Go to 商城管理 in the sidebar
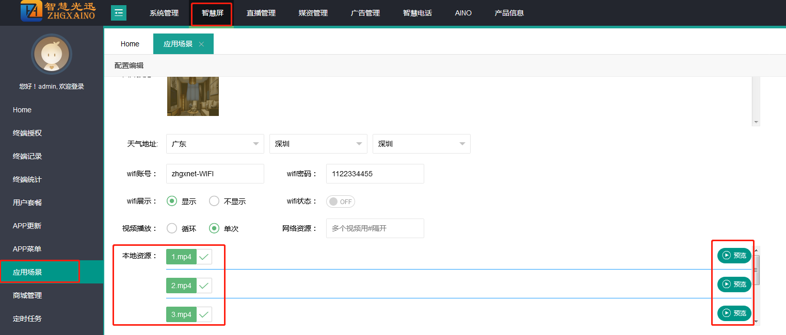The width and height of the screenshot is (786, 335). pos(27,295)
